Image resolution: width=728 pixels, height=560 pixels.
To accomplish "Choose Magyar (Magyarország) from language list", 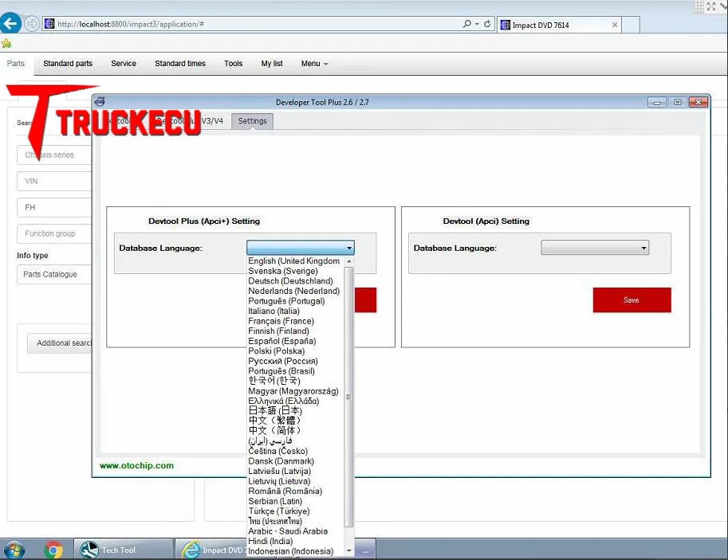I will pos(296,391).
